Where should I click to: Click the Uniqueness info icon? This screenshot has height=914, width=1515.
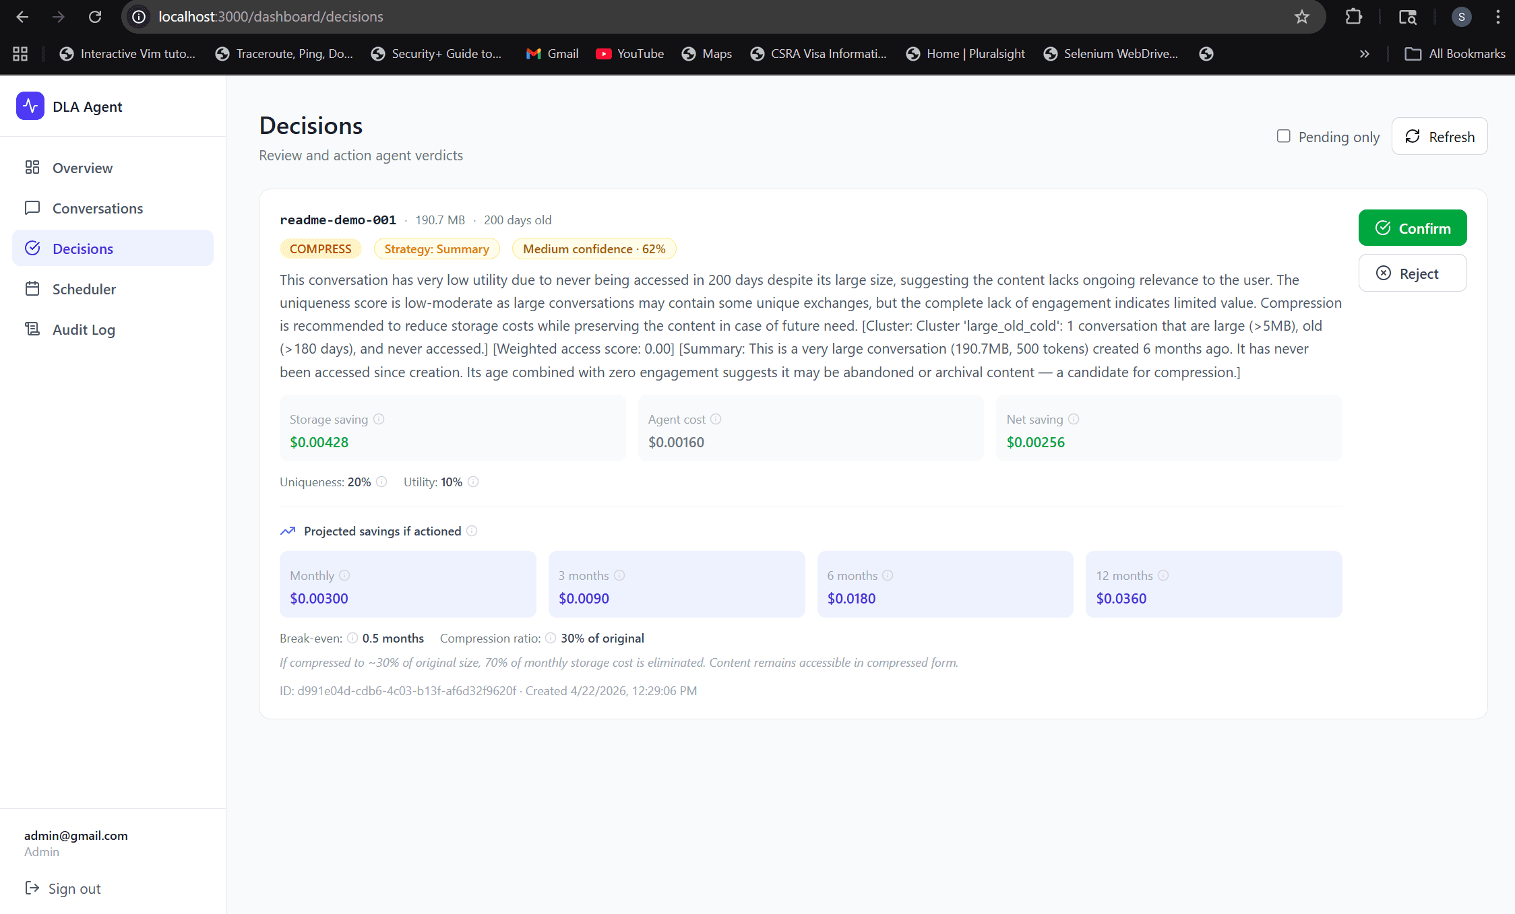[381, 482]
